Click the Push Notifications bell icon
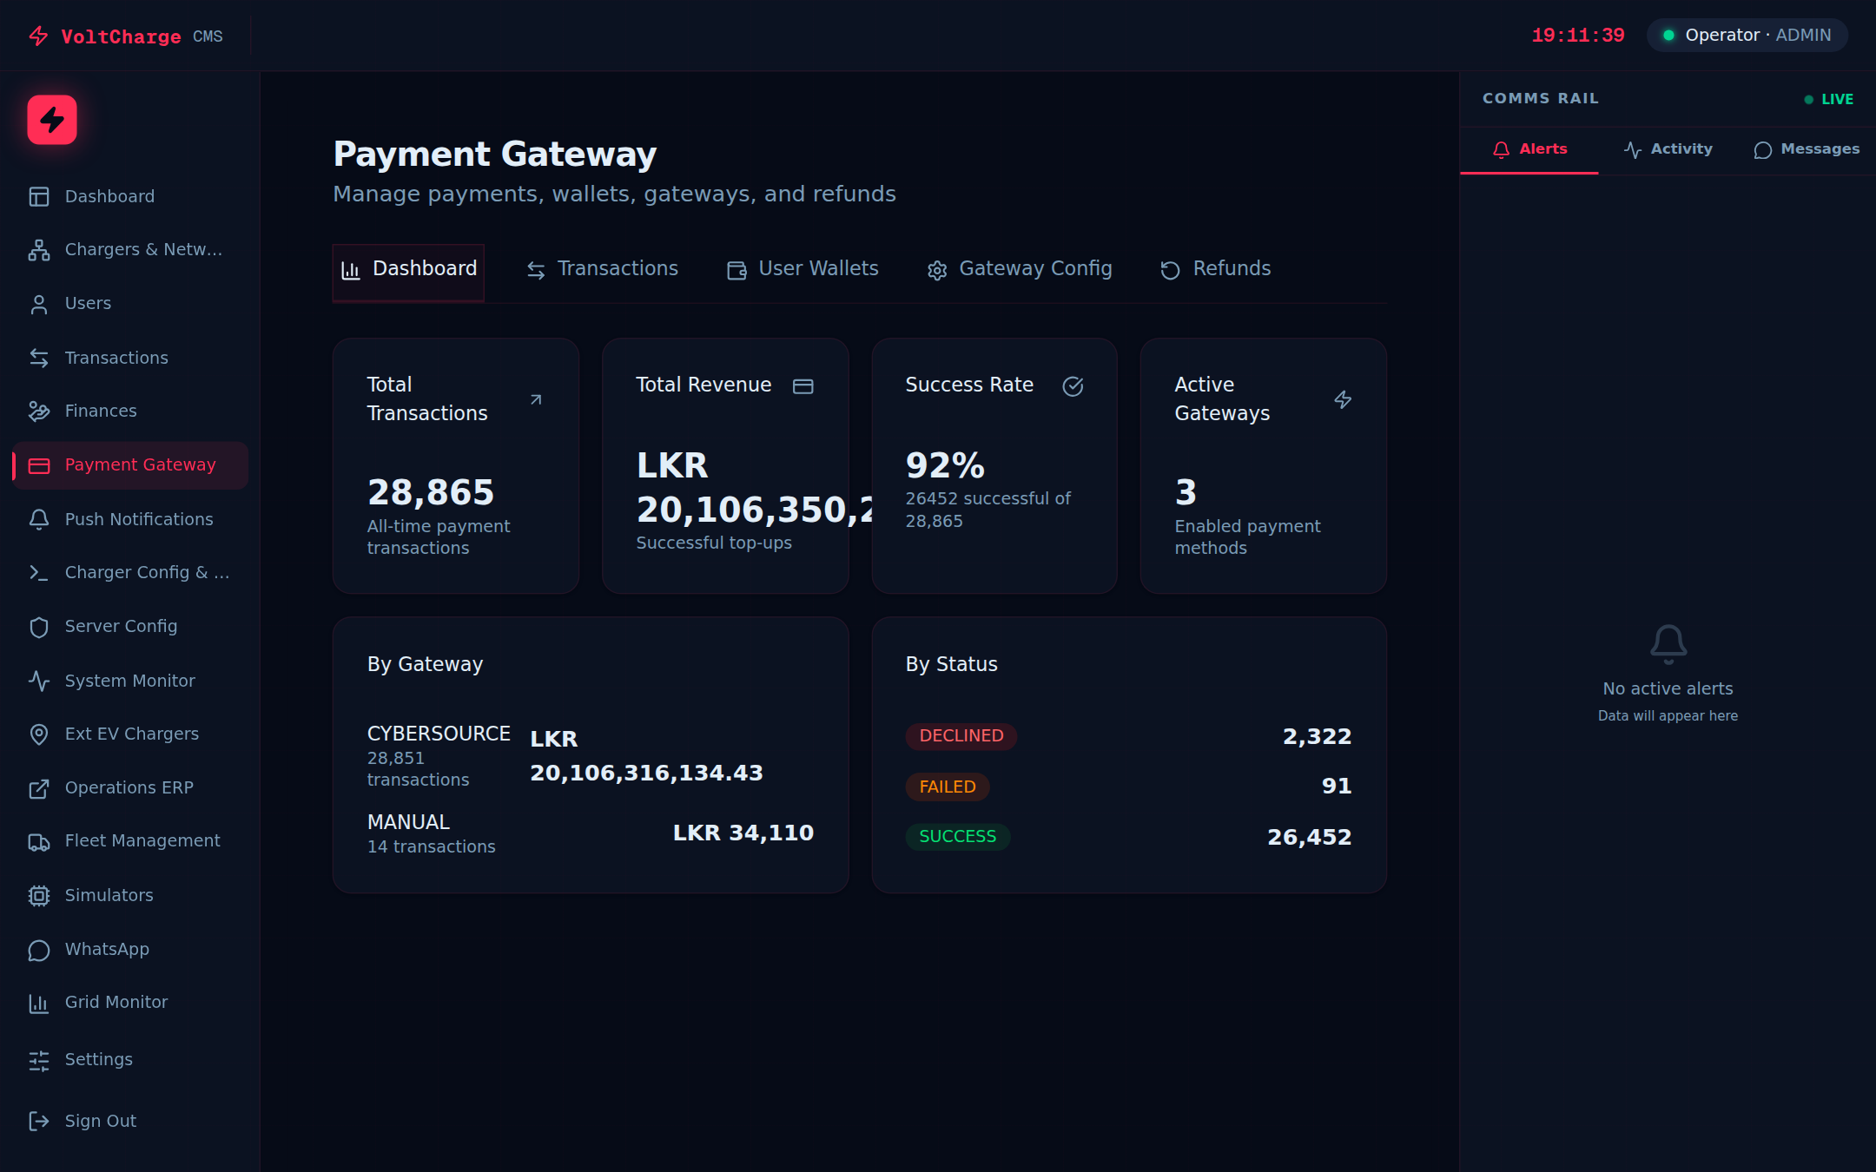Screen dimensions: 1876x1172 (39, 519)
